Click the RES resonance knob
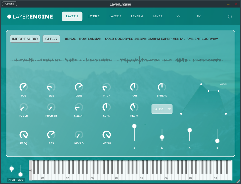Viewport: 241px width, 184px height. tap(51, 135)
